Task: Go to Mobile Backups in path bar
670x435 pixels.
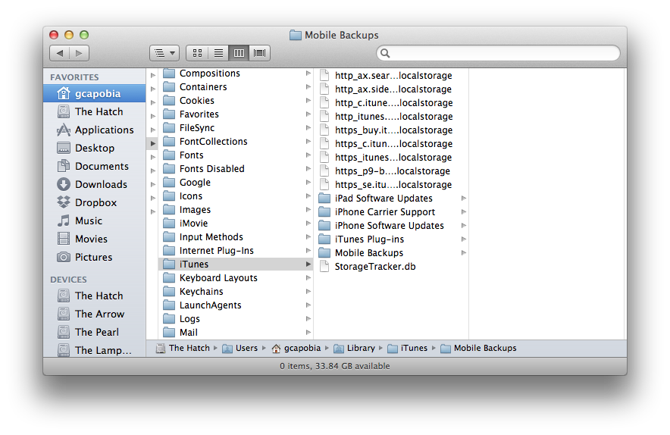Action: click(478, 349)
